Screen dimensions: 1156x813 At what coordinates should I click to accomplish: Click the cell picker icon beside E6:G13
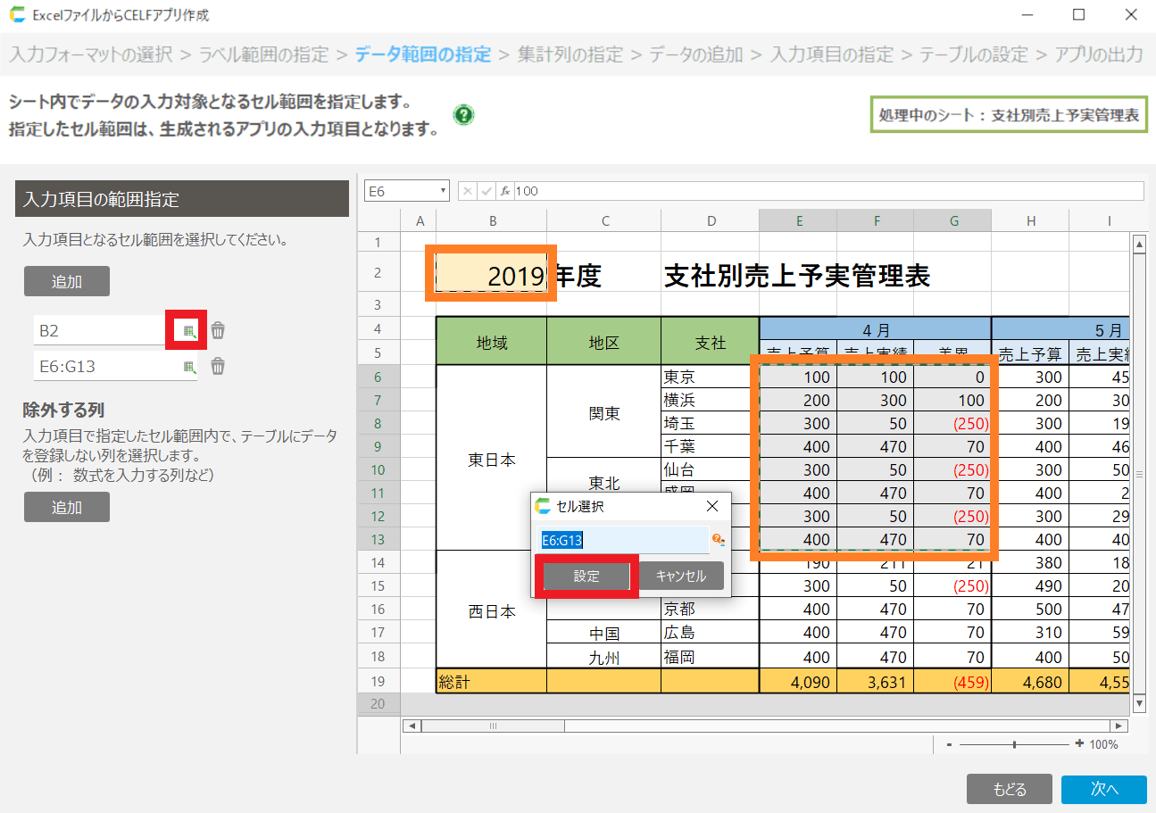pos(188,367)
